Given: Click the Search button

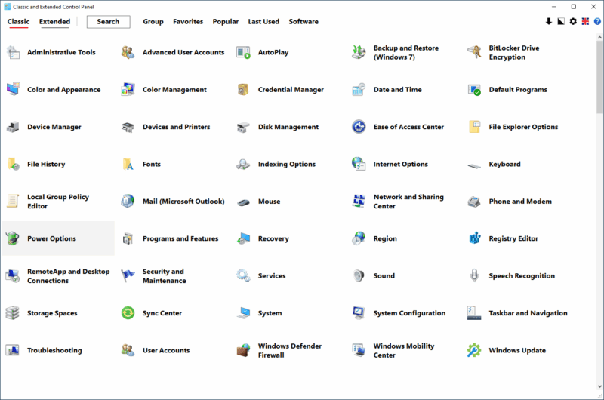Looking at the screenshot, I should [108, 22].
